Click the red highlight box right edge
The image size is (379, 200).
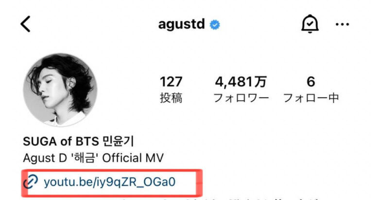click(199, 183)
